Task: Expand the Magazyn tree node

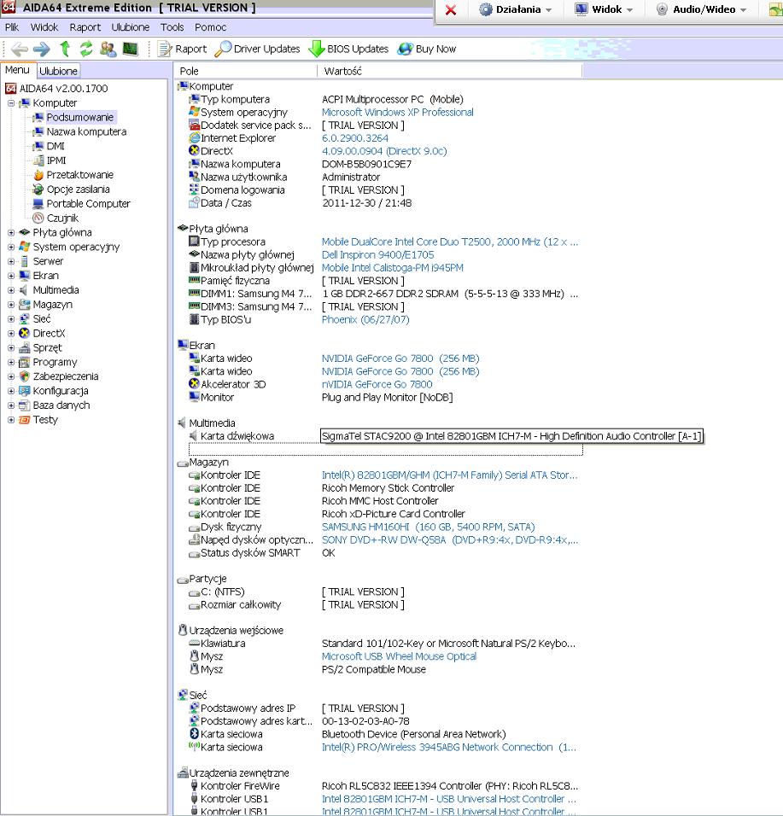Action: [x=11, y=305]
